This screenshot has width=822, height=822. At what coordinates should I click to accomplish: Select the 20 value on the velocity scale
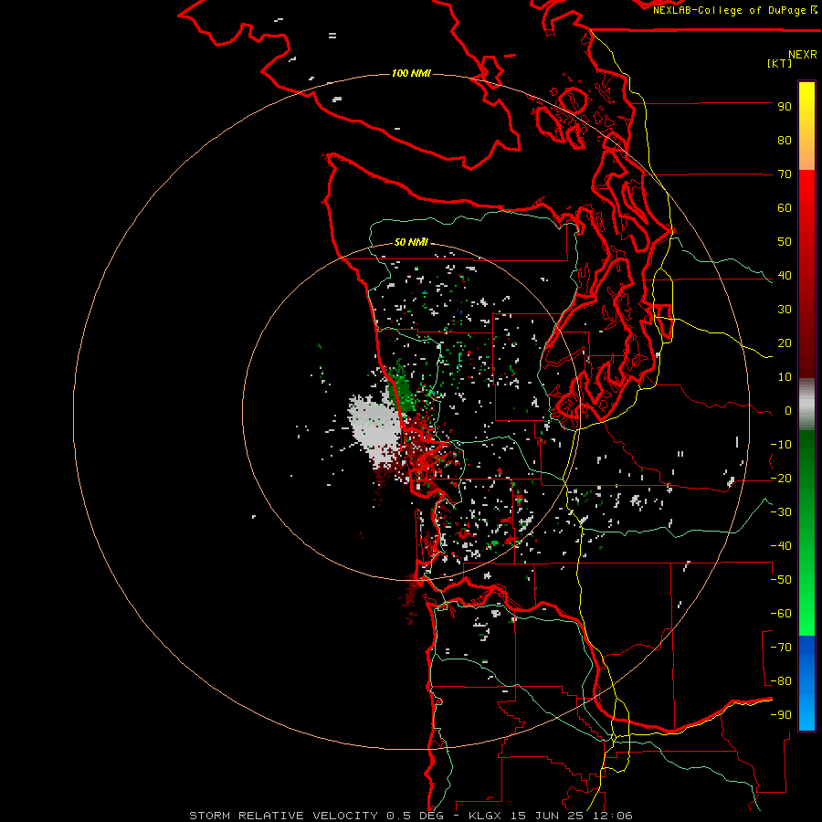[785, 343]
